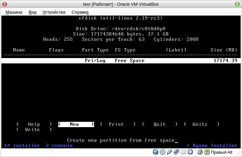Click the keyboard capture green arrow icon
Image resolution: width=242 pixels, height=157 pixels.
pos(207,152)
